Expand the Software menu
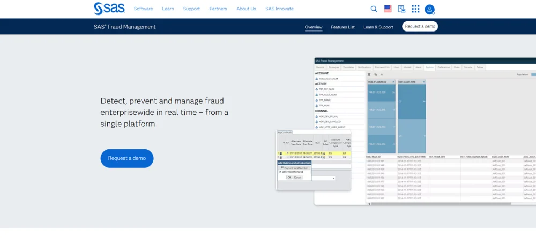The width and height of the screenshot is (536, 238). click(x=143, y=9)
